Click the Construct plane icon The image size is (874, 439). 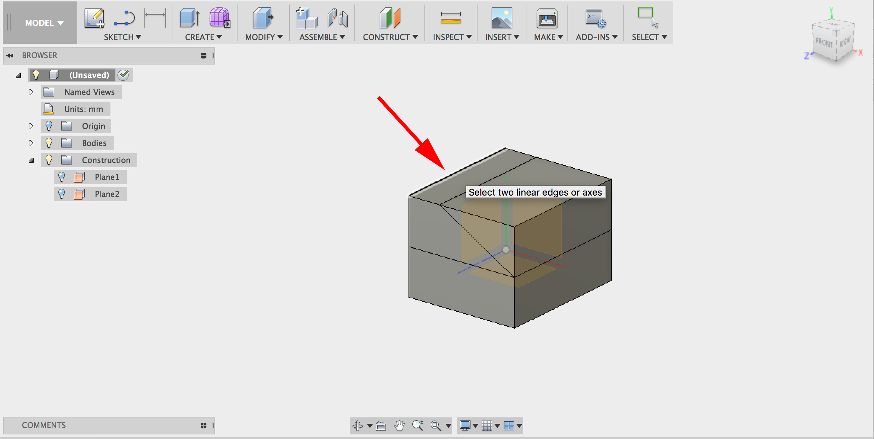pyautogui.click(x=390, y=18)
